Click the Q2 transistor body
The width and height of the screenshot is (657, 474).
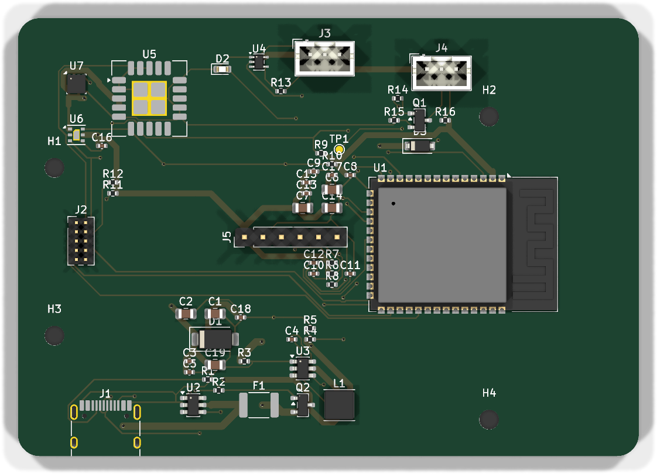[303, 405]
